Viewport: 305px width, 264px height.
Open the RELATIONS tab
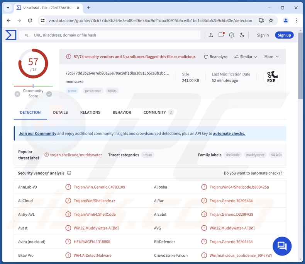(x=90, y=112)
